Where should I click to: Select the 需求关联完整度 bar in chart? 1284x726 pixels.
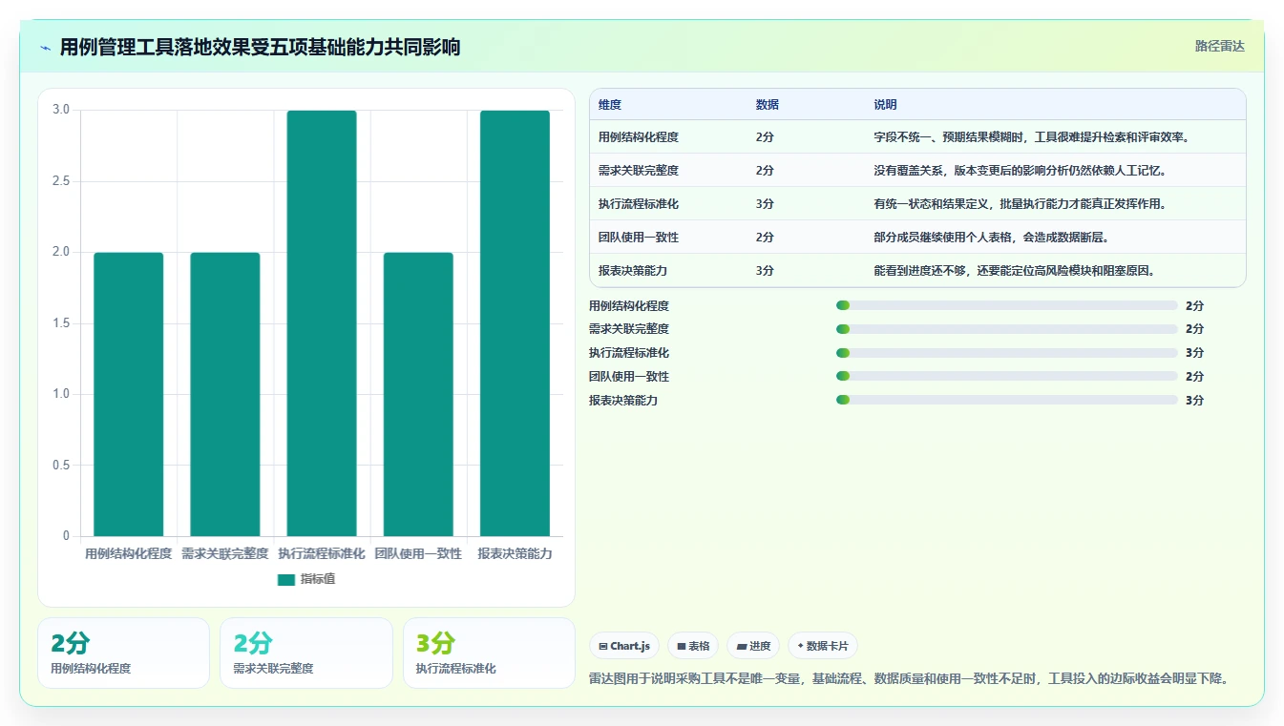tap(225, 394)
